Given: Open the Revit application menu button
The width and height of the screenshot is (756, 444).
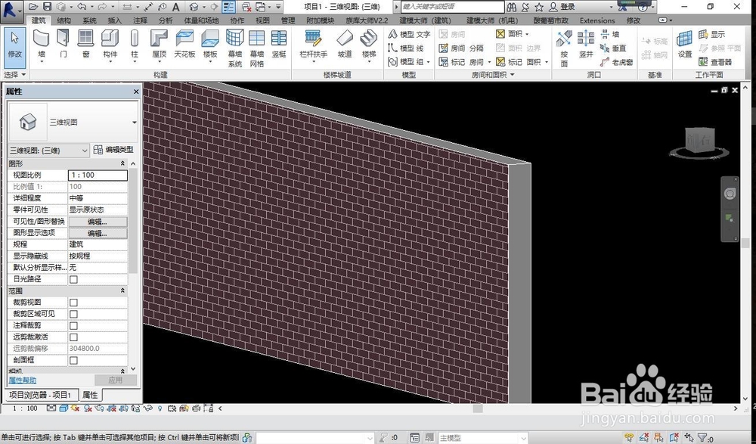Looking at the screenshot, I should point(11,10).
